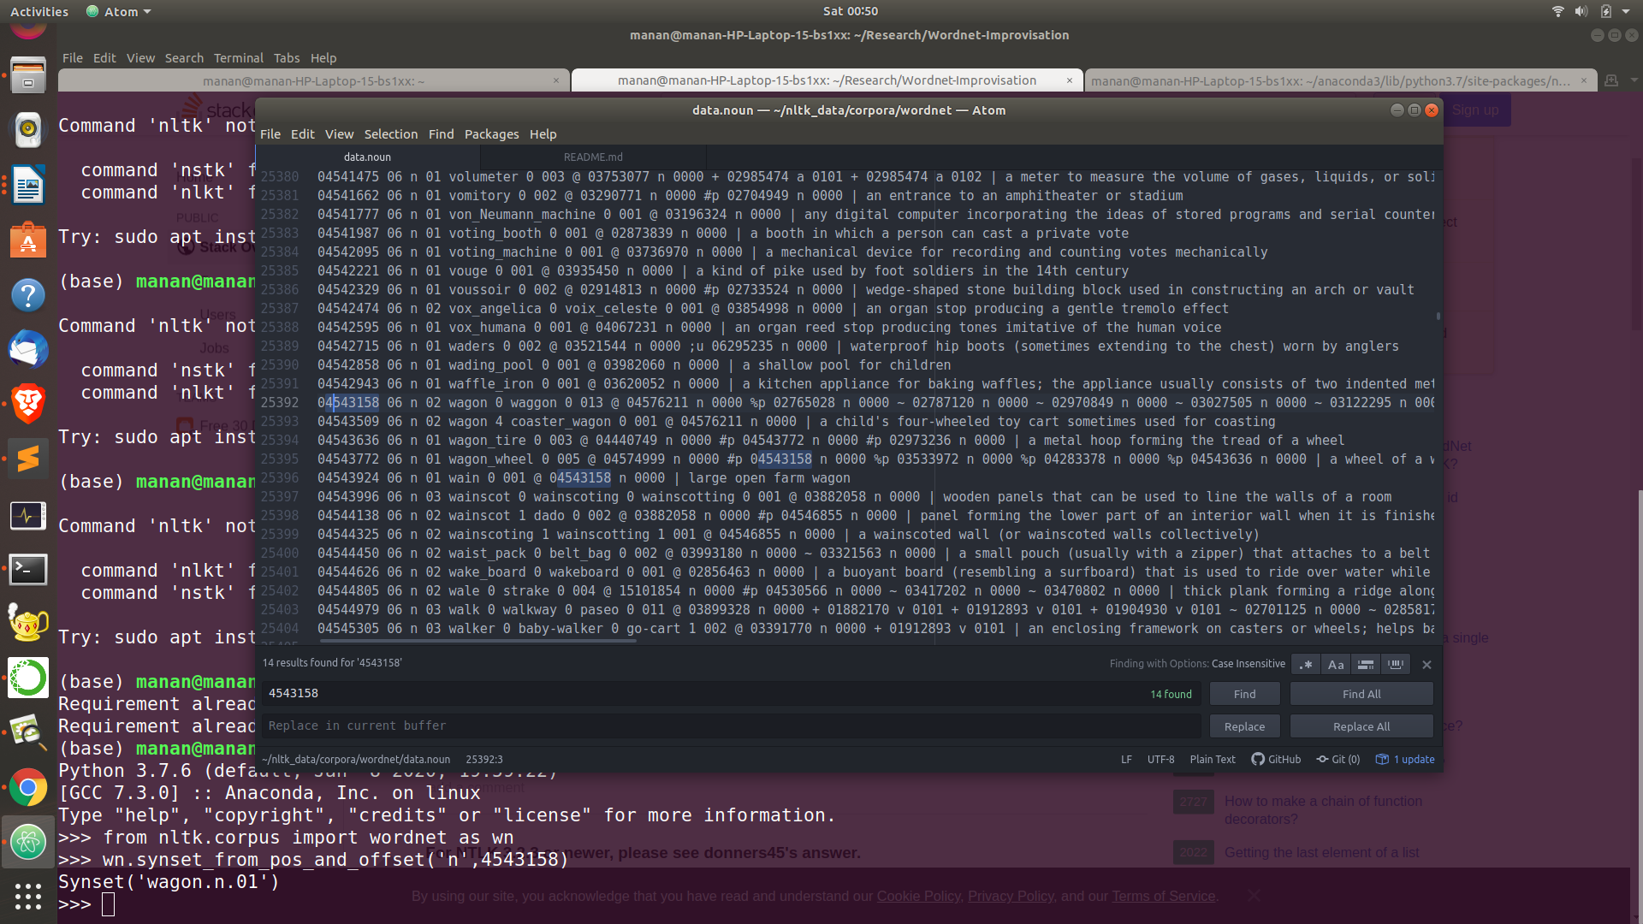Toggle only-in-selection search option
Screen dimensions: 1643x924
(1366, 665)
